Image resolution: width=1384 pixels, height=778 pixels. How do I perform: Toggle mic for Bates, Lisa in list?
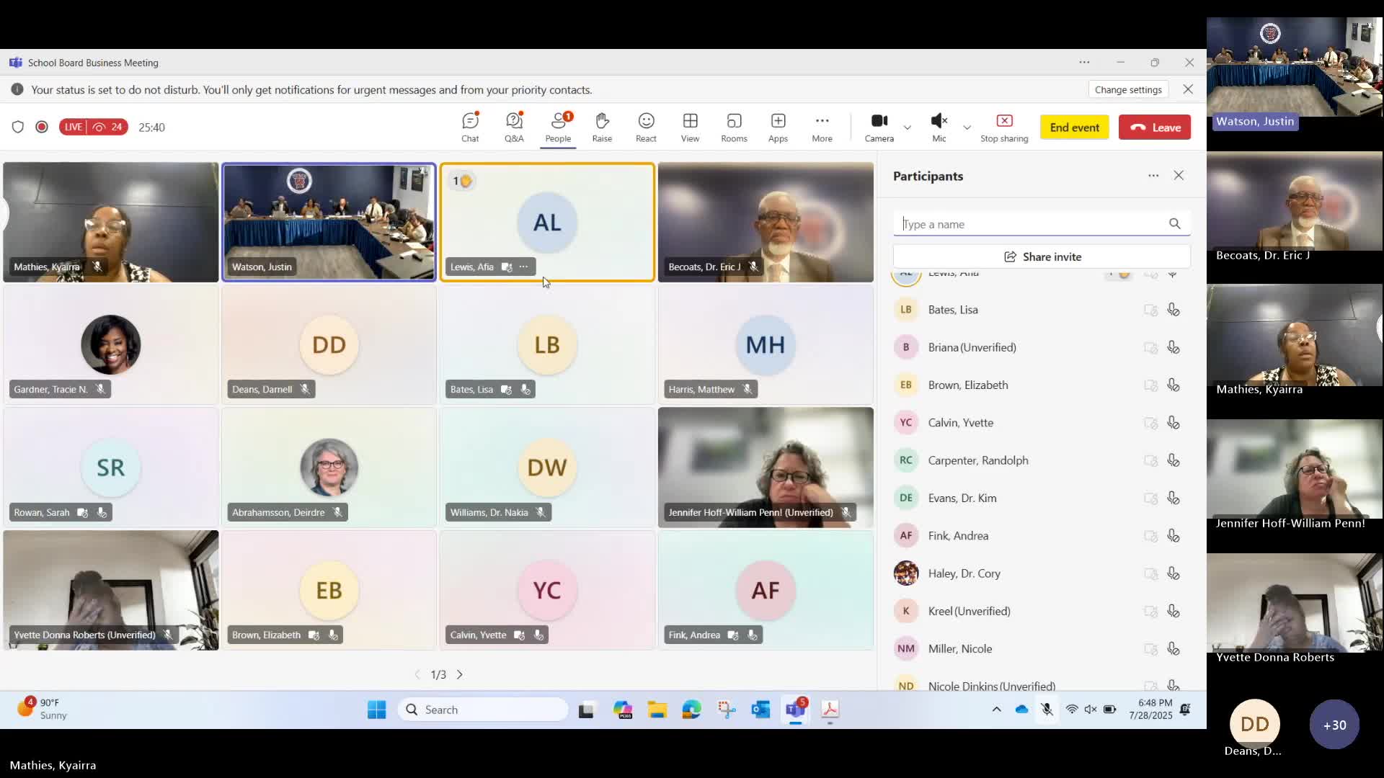coord(1174,310)
